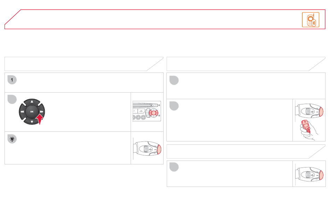Image resolution: width=330 pixels, height=215 pixels.
Task: Click the empty heading box above step 1
Action: click(x=84, y=64)
